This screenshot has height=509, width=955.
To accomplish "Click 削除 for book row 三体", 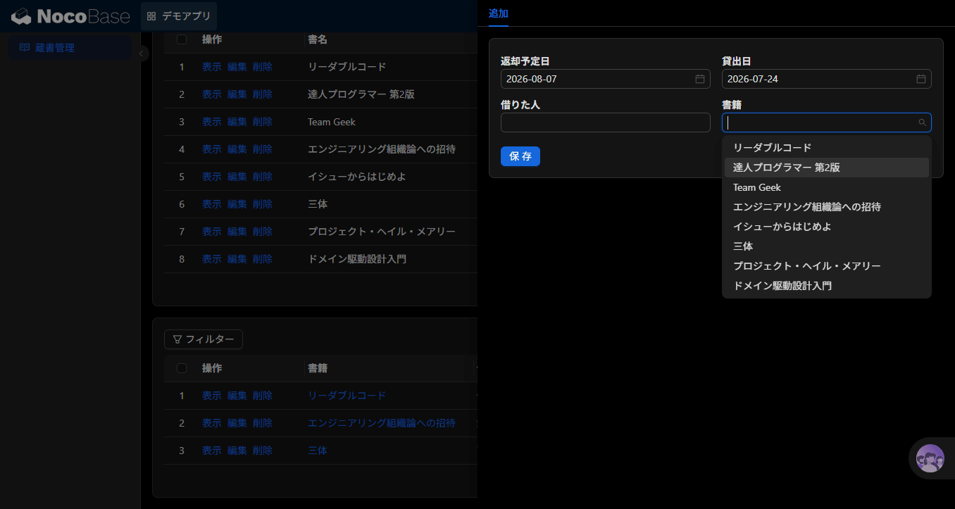I will click(263, 204).
